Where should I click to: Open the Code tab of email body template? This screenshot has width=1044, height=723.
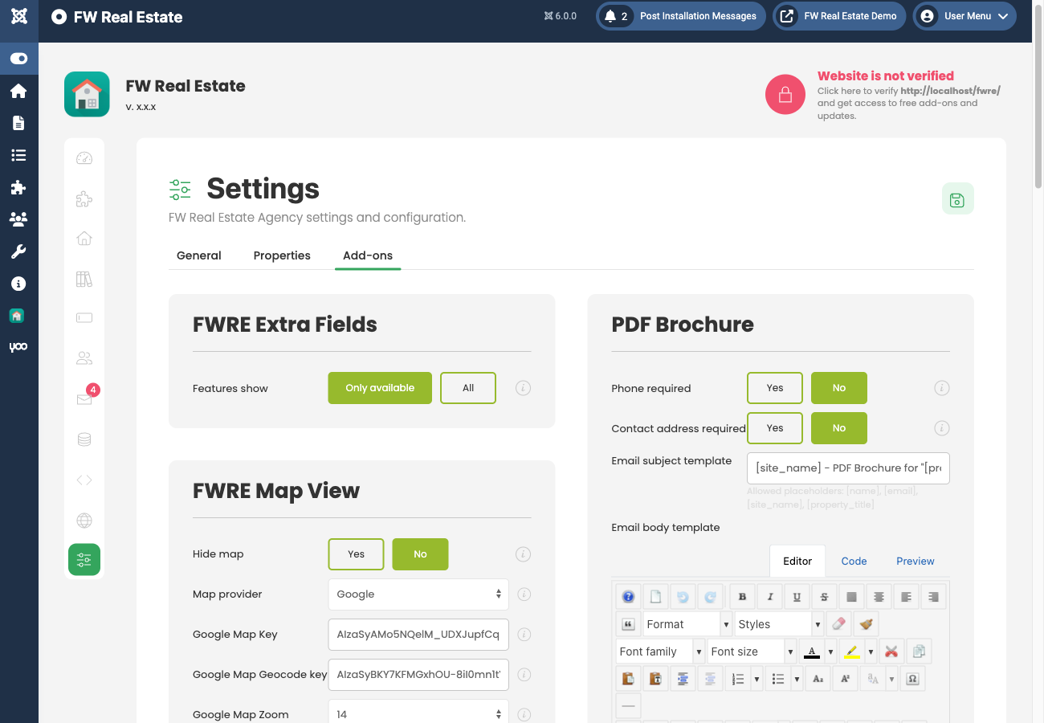coord(854,561)
